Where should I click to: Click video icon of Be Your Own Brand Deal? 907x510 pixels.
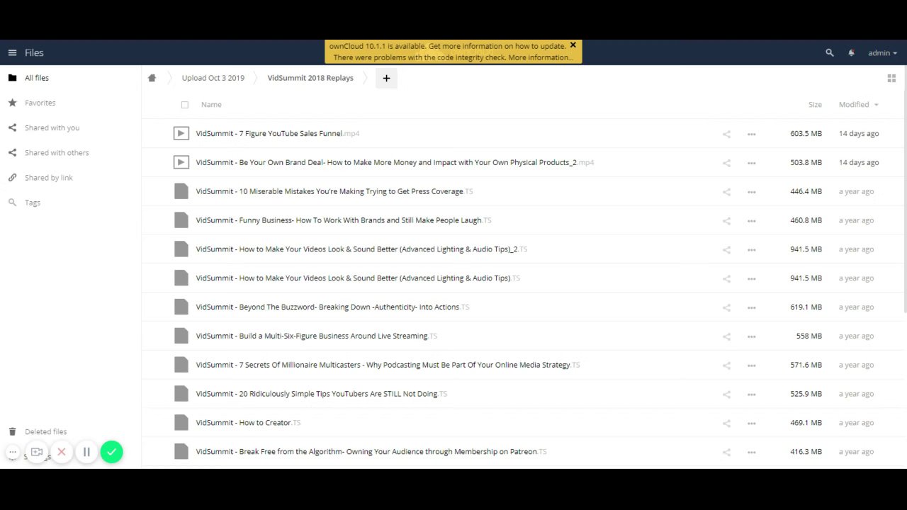pos(181,162)
